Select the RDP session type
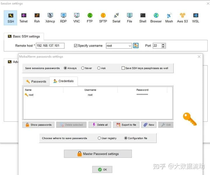The width and height of the screenshot is (210, 175). coord(63,18)
